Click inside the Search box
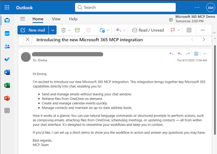The image size is (217, 154). (125, 7)
